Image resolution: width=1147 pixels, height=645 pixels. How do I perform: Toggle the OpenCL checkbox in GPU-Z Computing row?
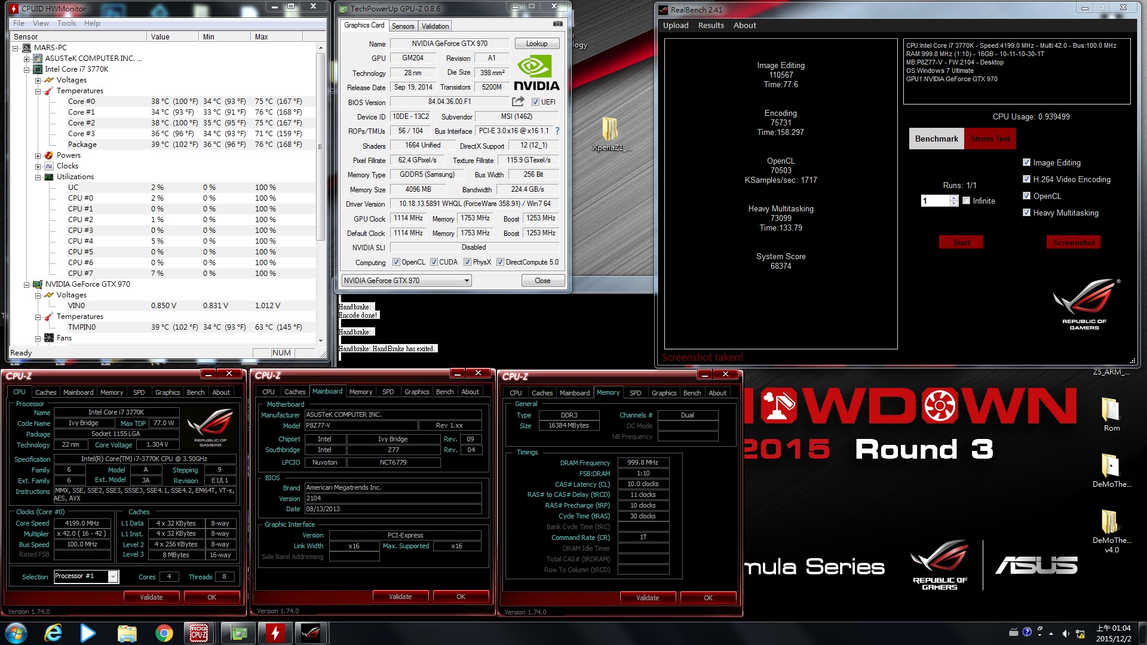(x=395, y=262)
